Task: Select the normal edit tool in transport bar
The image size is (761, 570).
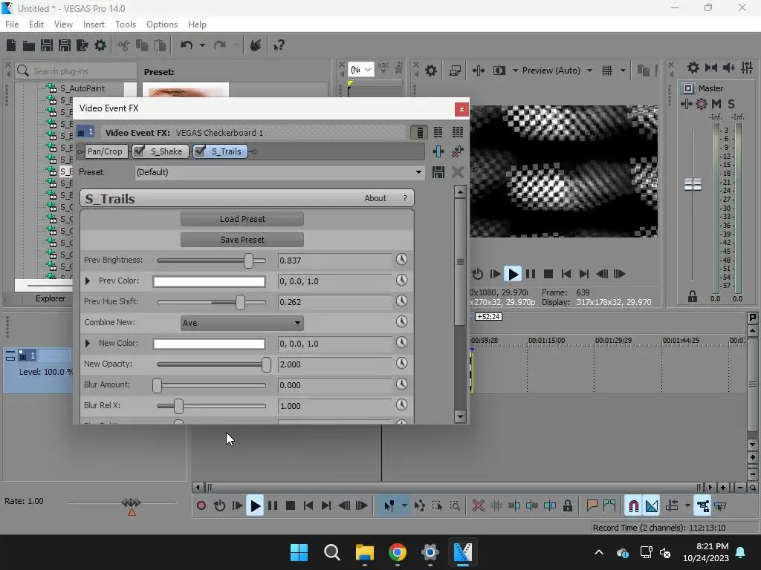Action: [x=389, y=506]
